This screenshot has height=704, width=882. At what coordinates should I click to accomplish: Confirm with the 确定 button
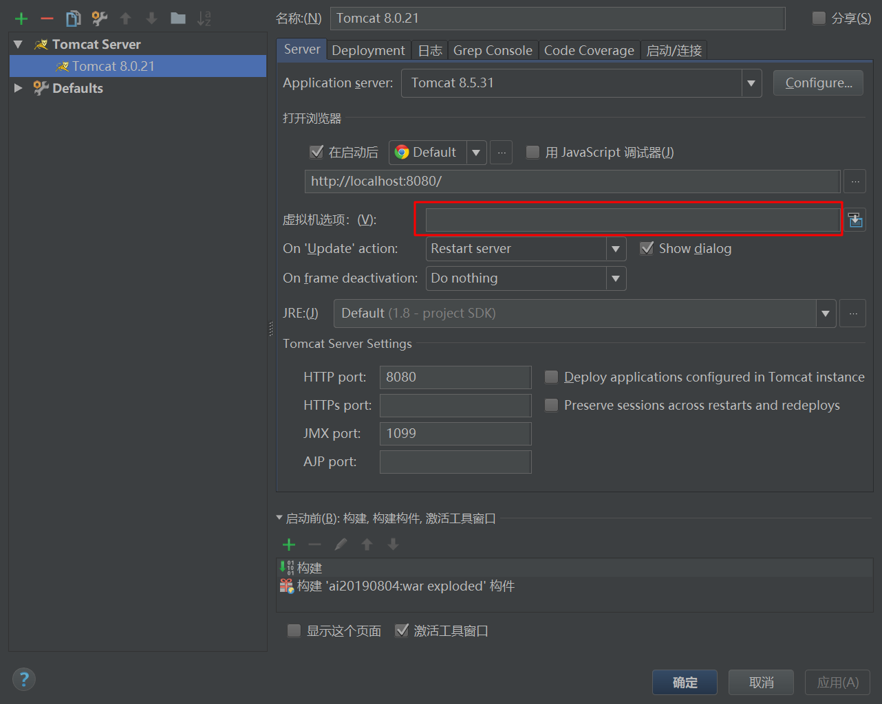[x=685, y=683]
